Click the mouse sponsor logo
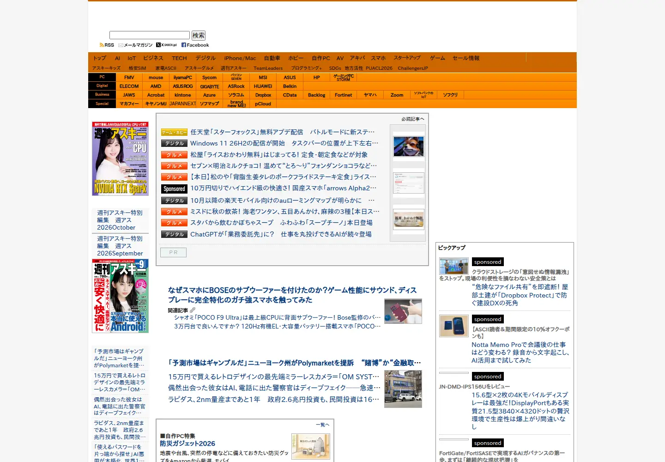Viewport: 665px width, 462px height. [156, 78]
